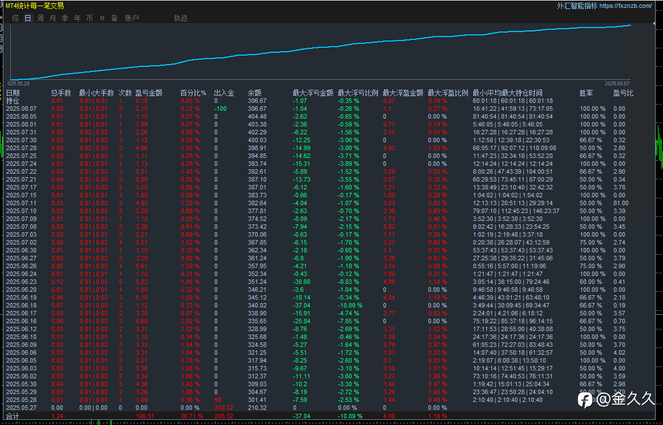Open the https://fxznzb.com/ link
This screenshot has height=425, width=663.
[x=625, y=6]
